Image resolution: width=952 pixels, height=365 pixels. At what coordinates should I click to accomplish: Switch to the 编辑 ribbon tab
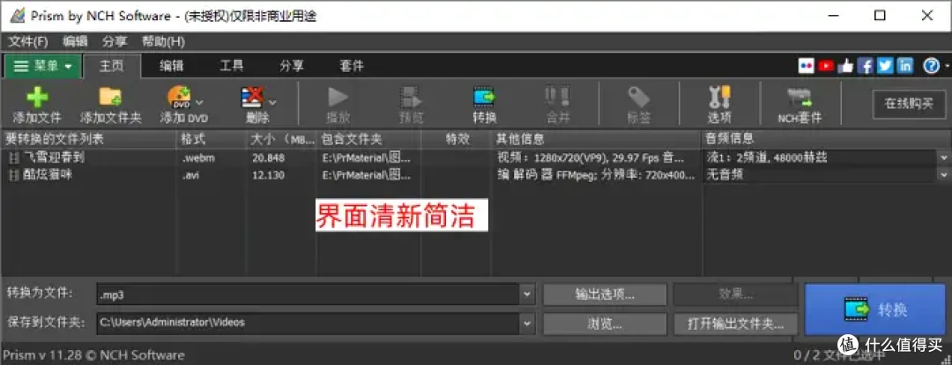pos(171,66)
